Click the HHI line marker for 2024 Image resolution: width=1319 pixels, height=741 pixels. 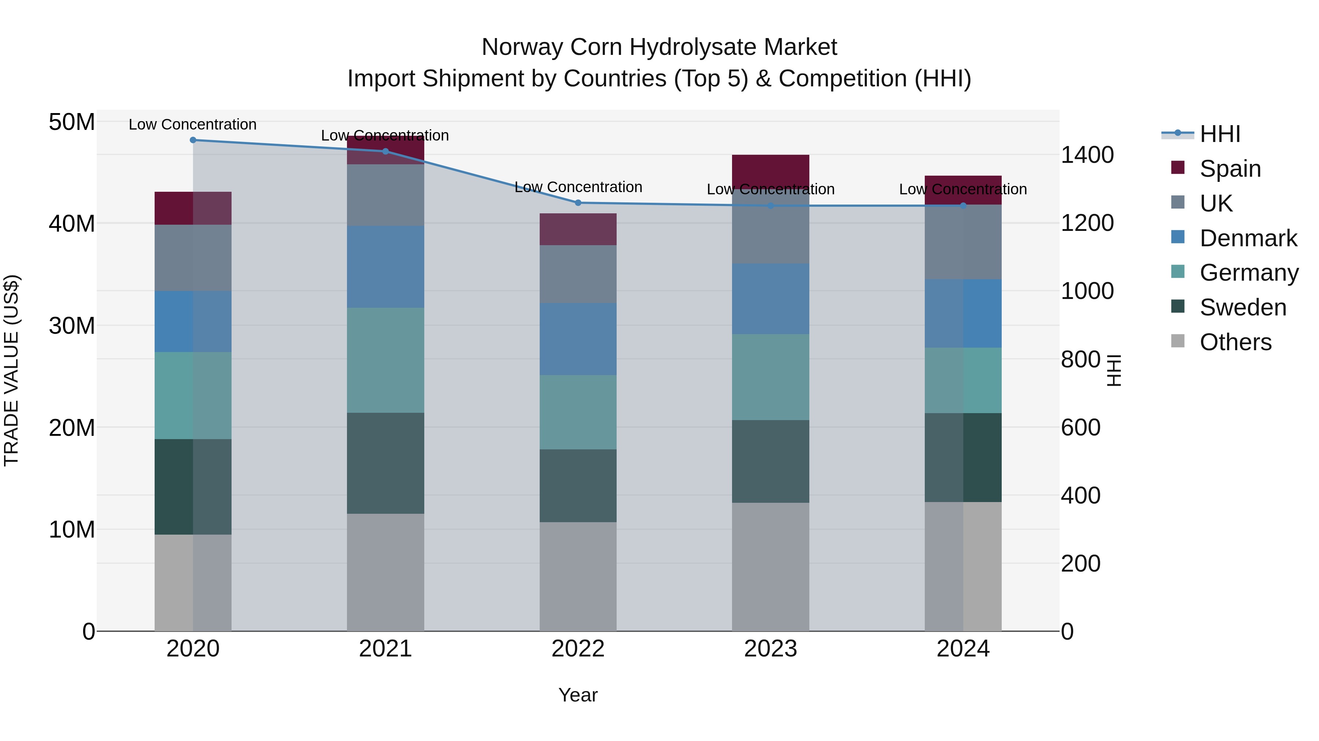(x=963, y=206)
